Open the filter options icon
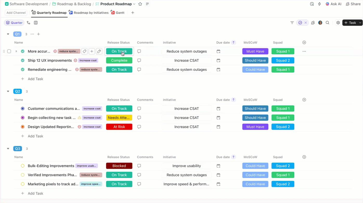This screenshot has height=203, width=363. (x=292, y=23)
